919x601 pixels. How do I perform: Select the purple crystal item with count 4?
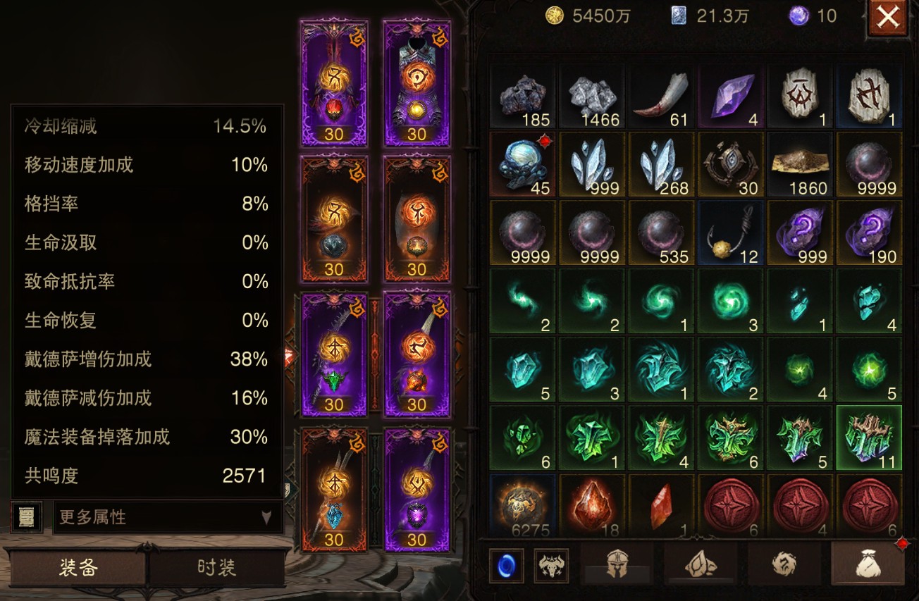point(731,98)
